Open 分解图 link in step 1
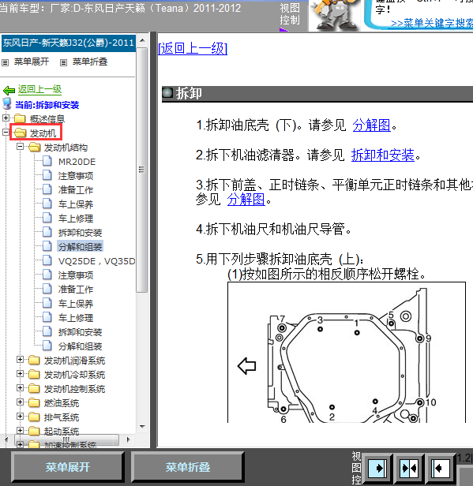Screen dimensions: 473x486 click(x=371, y=125)
